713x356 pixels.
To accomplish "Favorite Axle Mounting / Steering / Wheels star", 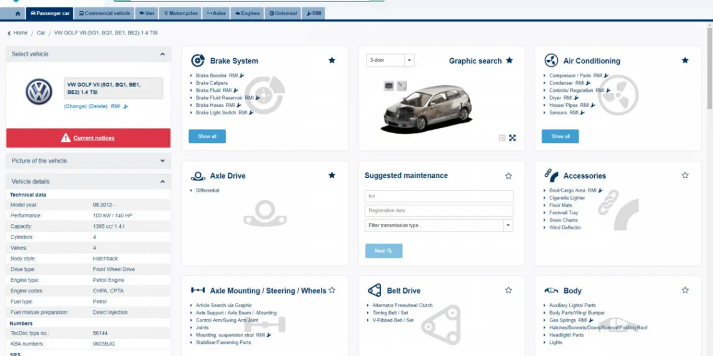I will click(x=331, y=290).
